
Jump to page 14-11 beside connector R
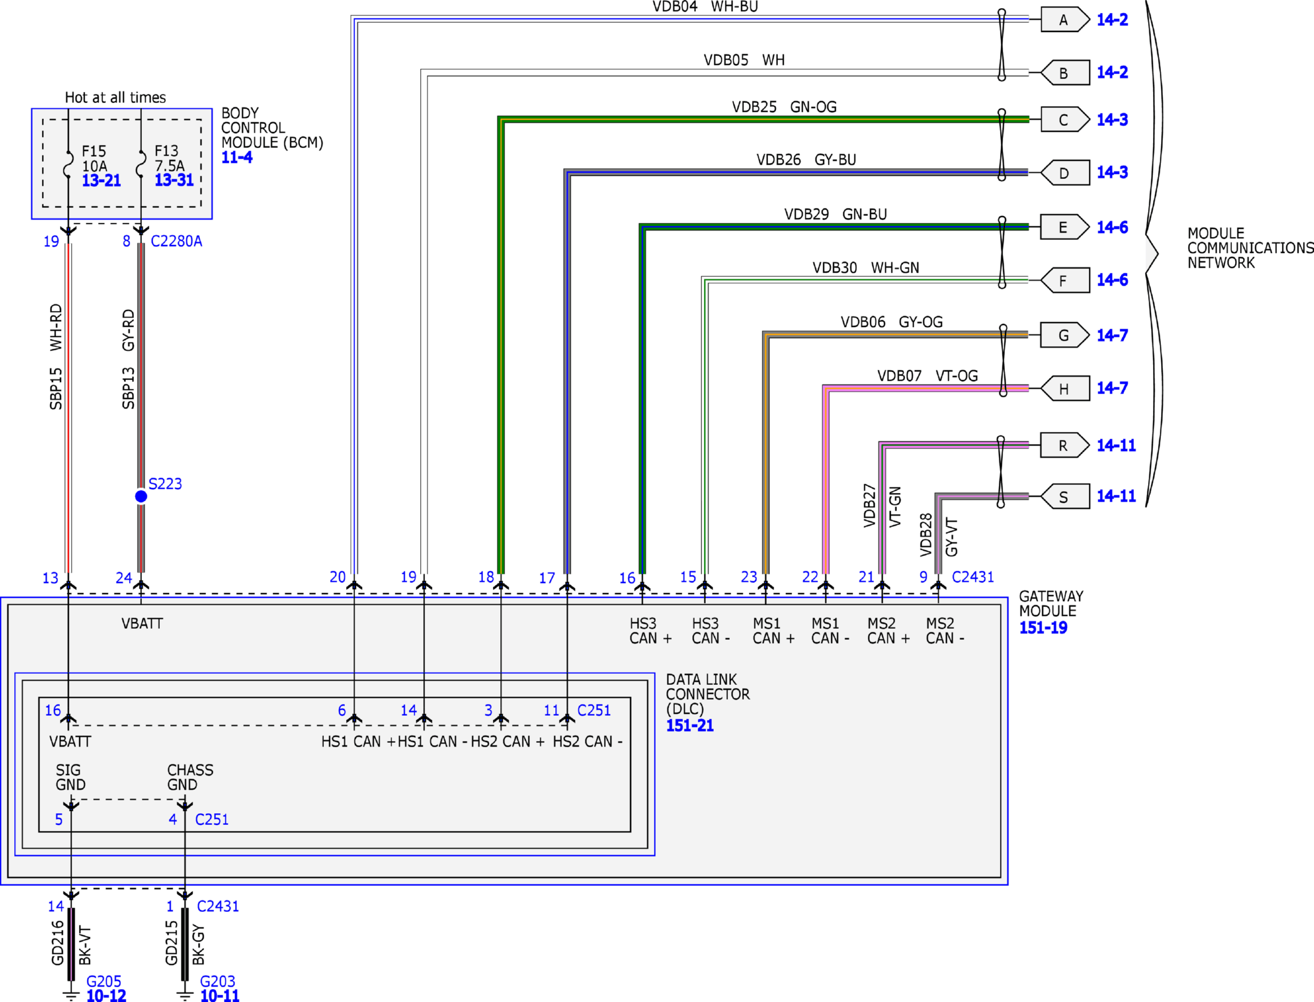pos(1116,445)
